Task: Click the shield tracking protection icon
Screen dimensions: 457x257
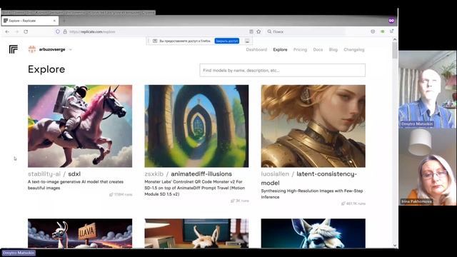Action: [58, 31]
